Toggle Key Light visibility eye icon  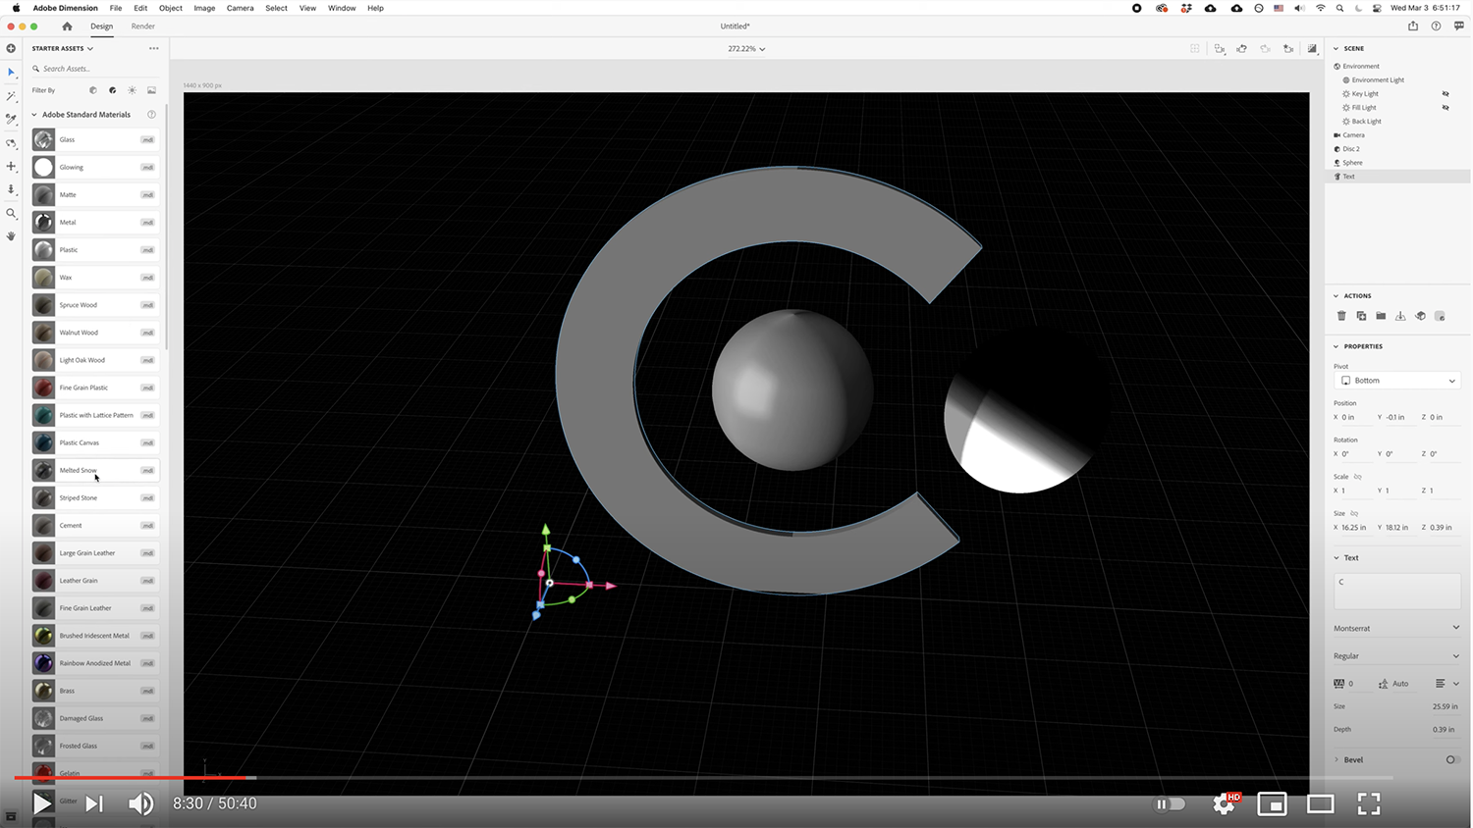pos(1446,94)
